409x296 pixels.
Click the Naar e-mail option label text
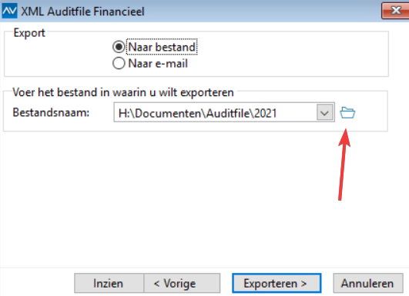pyautogui.click(x=158, y=64)
